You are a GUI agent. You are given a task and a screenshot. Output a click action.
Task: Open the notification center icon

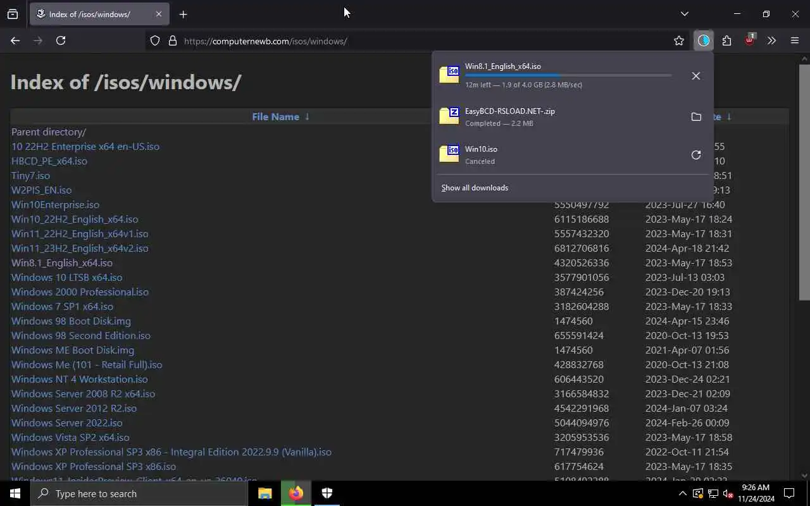click(x=789, y=493)
